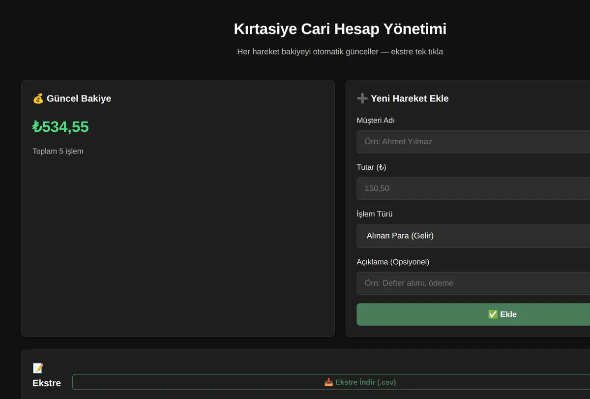Viewport: 590px width, 399px height.
Task: Click the Müşteri Adı input field
Action: click(x=473, y=142)
